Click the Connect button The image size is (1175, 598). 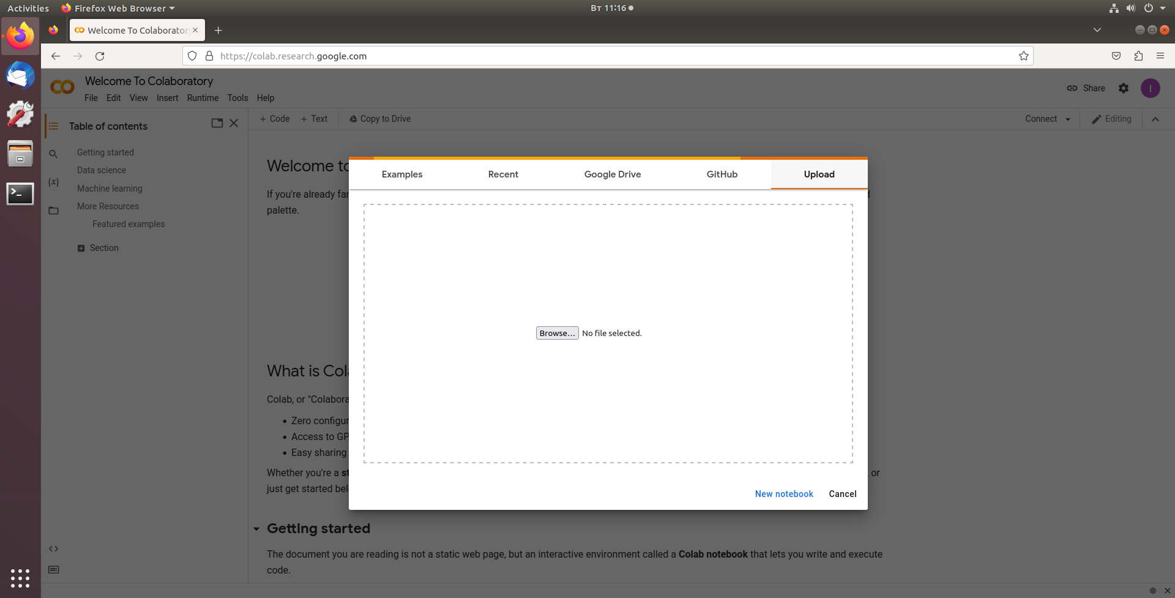coord(1041,119)
